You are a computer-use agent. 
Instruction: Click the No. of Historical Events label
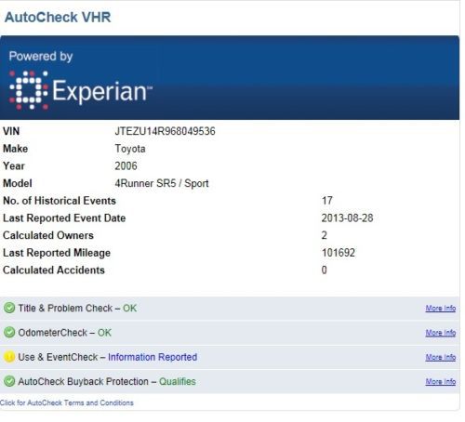click(60, 201)
